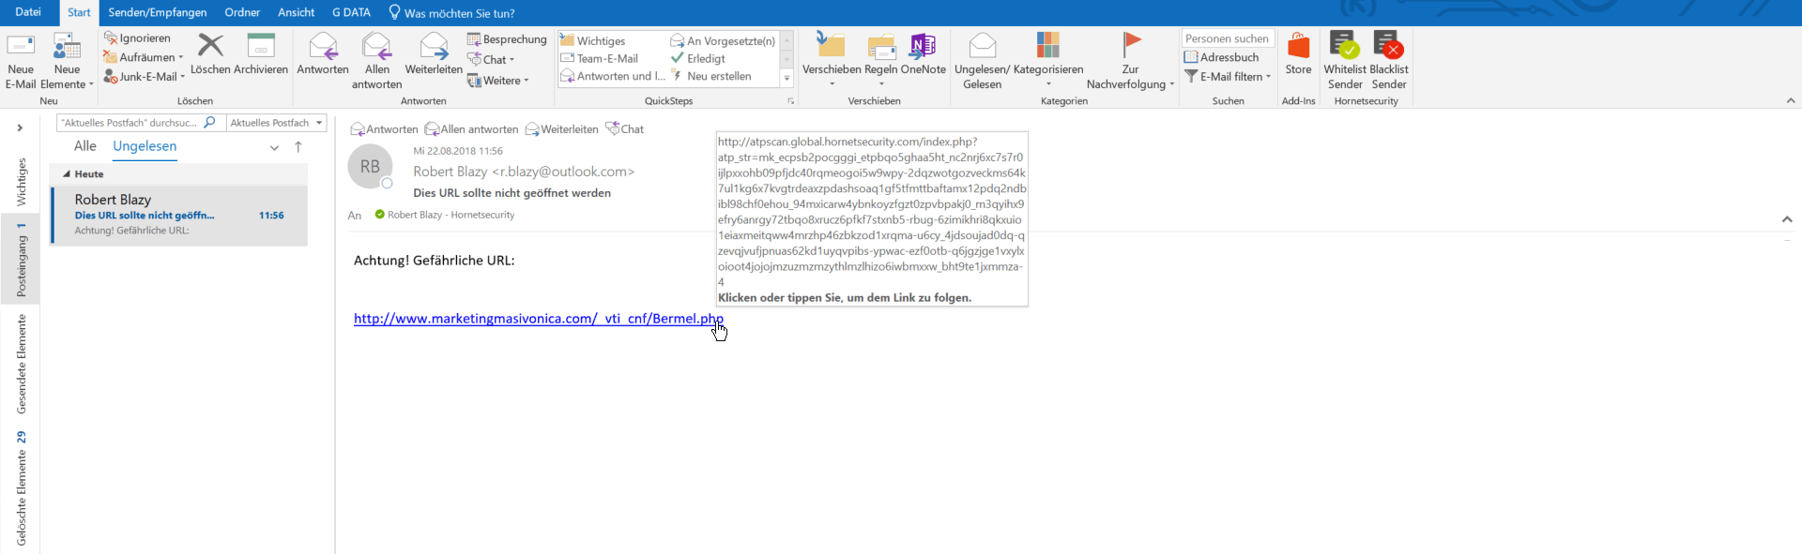Open the Datei menu tab
The height and width of the screenshot is (554, 1802).
28,12
